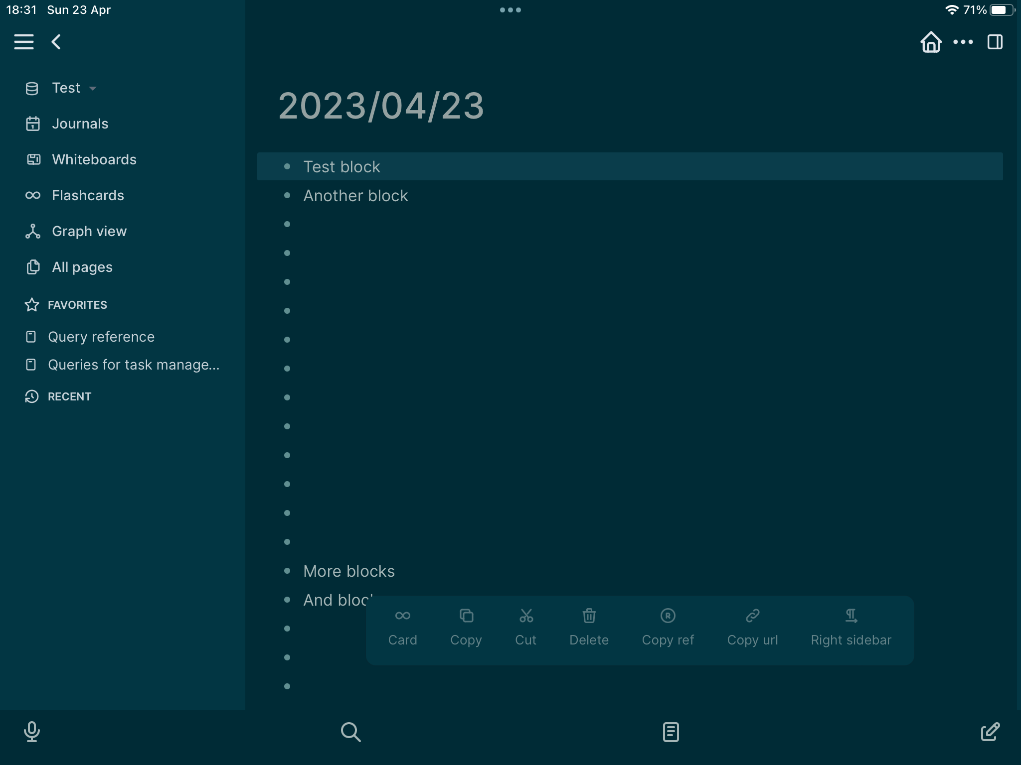
Task: Open the hamburger menu to collapse sidebar
Action: point(23,41)
